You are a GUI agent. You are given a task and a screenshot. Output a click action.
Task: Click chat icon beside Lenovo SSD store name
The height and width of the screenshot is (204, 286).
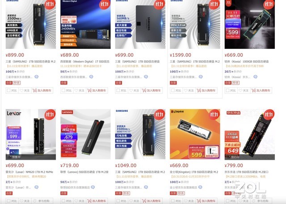coord(93,187)
